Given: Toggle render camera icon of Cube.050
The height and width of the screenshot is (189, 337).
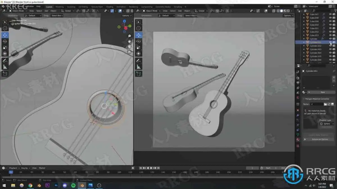Looking at the screenshot, I should 334,25.
